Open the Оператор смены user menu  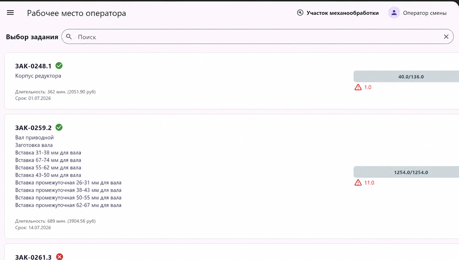point(425,13)
